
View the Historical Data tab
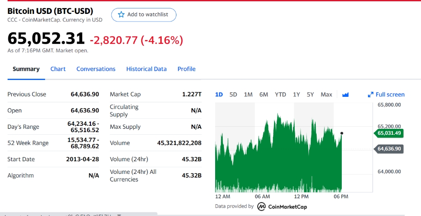[x=147, y=69]
